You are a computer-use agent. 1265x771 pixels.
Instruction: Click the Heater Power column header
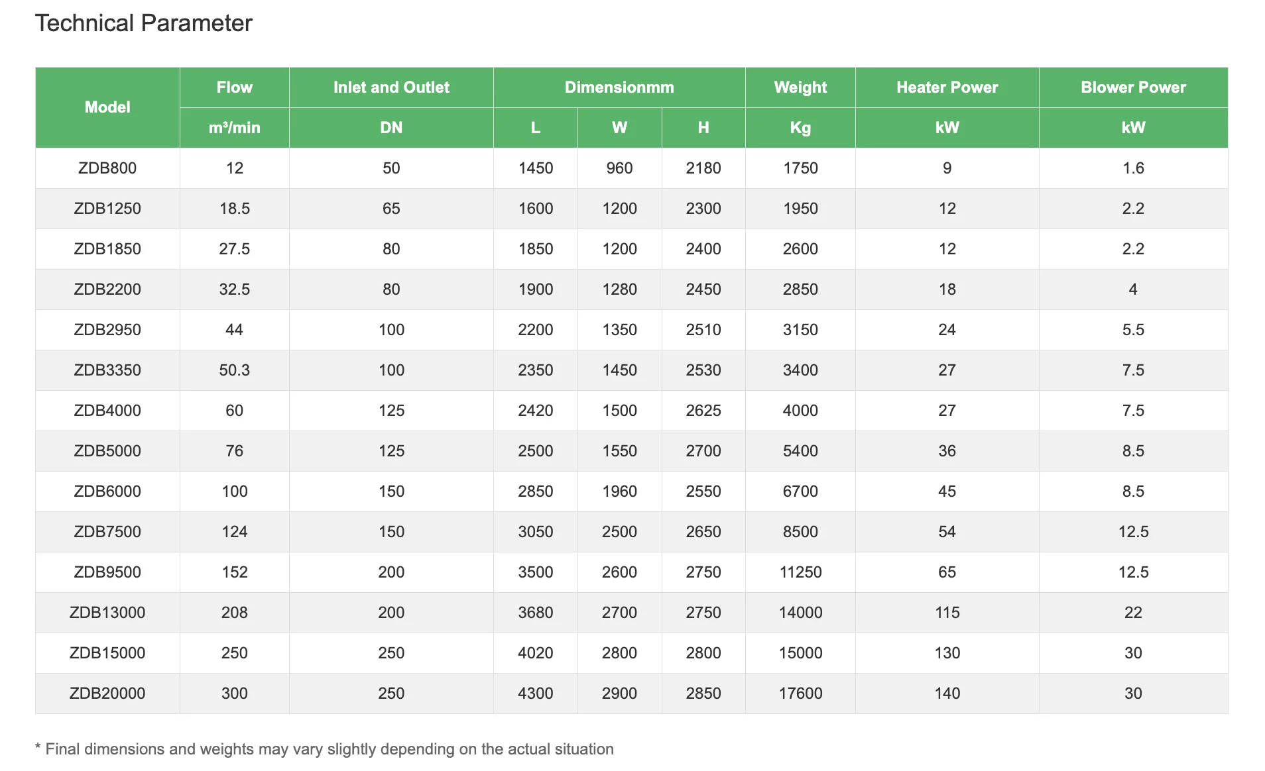point(947,87)
